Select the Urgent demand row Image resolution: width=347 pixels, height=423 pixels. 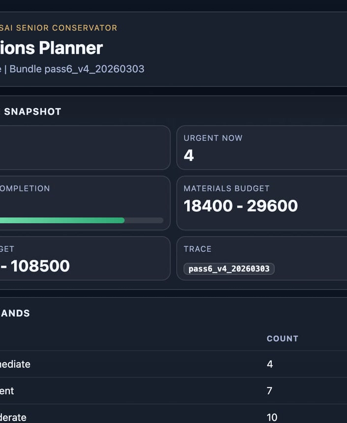click(147, 391)
